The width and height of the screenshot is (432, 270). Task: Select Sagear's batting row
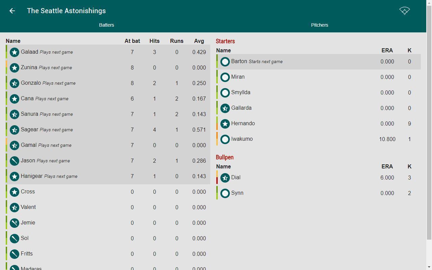108,130
